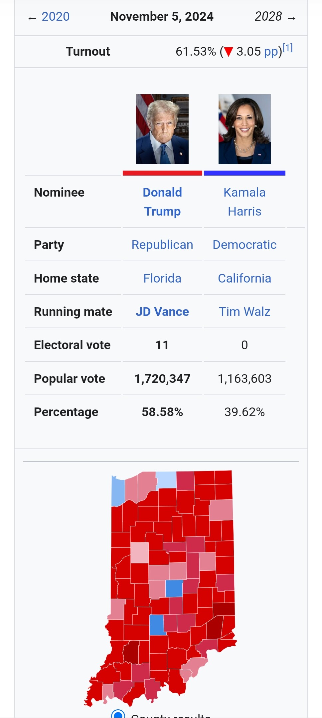Viewport: 322px width, 718px height.
Task: Open the Florida home state link
Action: [162, 278]
